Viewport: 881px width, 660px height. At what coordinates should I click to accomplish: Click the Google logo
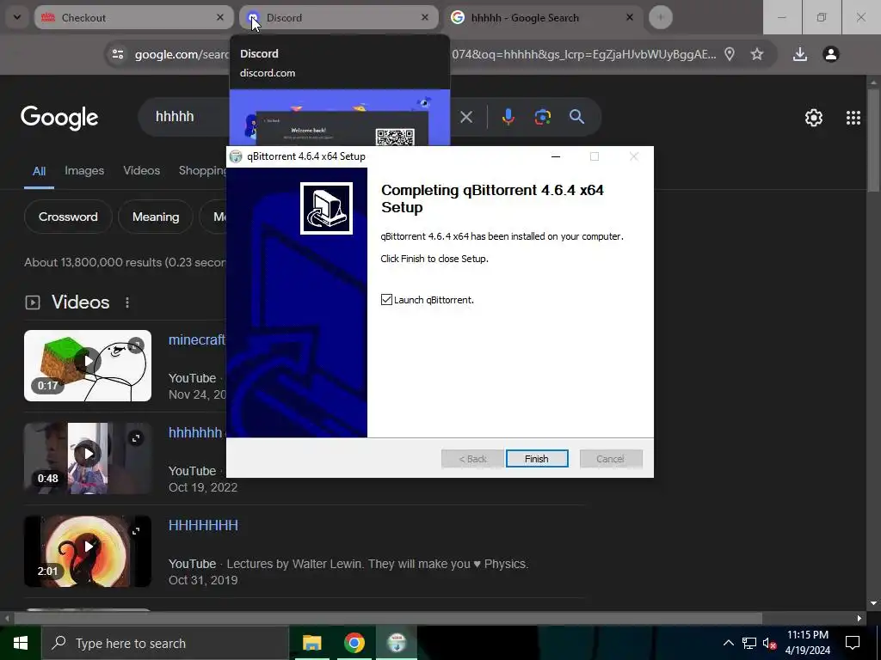(x=59, y=117)
